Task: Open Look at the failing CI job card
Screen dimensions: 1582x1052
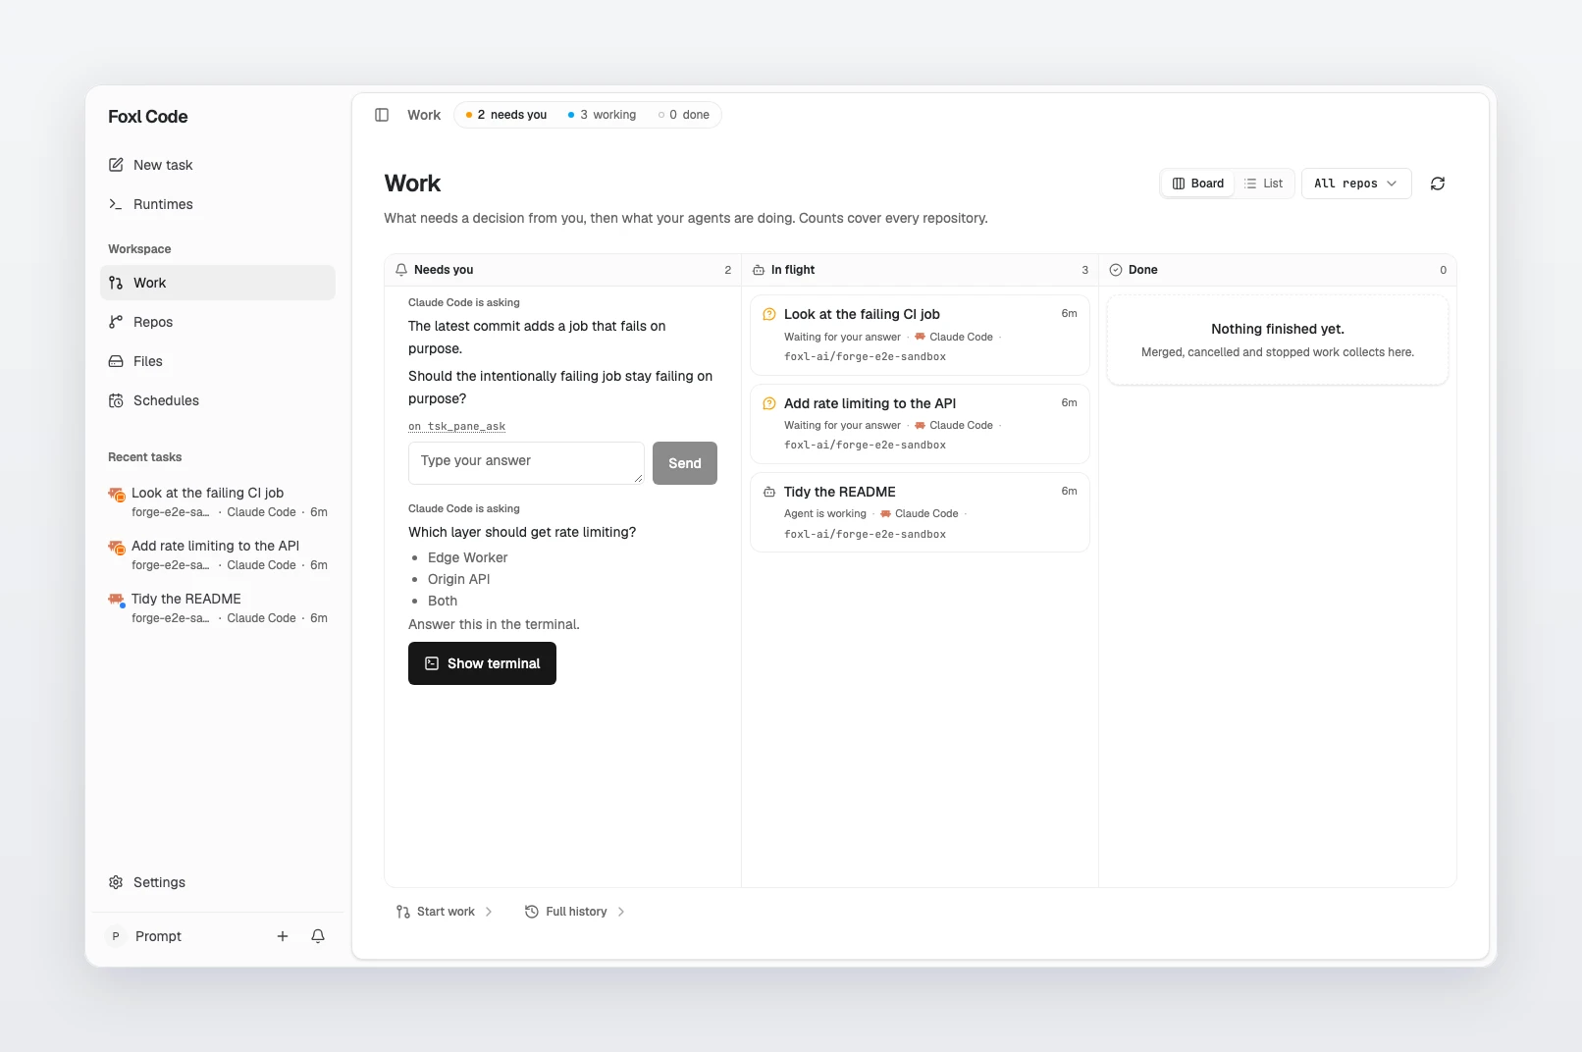Action: point(920,335)
